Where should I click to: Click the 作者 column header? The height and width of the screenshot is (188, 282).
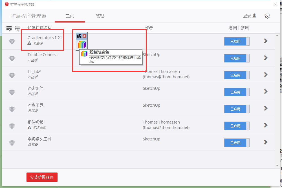[149, 28]
